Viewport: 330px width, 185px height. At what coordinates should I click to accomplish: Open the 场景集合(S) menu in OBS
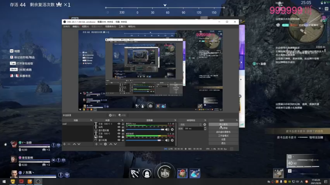tap(111, 27)
